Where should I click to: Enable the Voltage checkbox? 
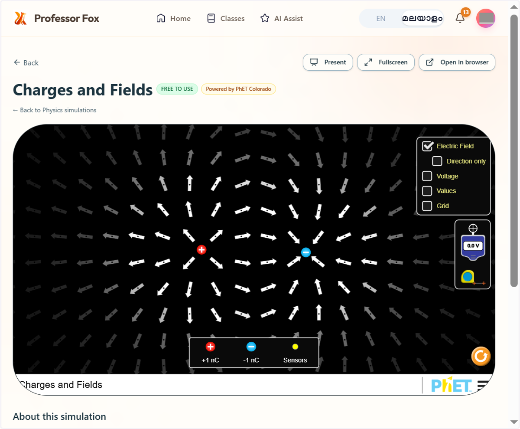tap(427, 176)
